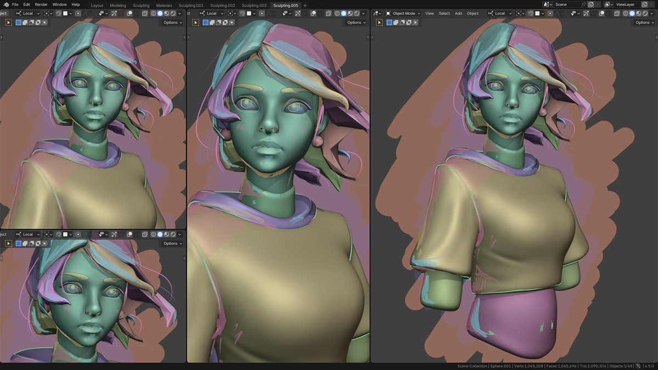Click the Blender logo menu icon
The image size is (658, 370).
(5, 4)
